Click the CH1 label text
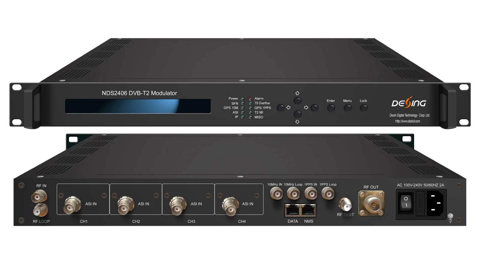Image resolution: width=480 pixels, height=264 pixels. 84,221
